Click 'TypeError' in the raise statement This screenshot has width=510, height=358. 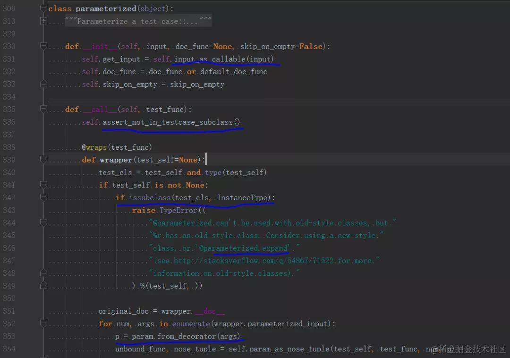click(x=178, y=210)
